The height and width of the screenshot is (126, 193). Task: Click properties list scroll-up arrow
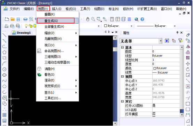click(x=182, y=47)
